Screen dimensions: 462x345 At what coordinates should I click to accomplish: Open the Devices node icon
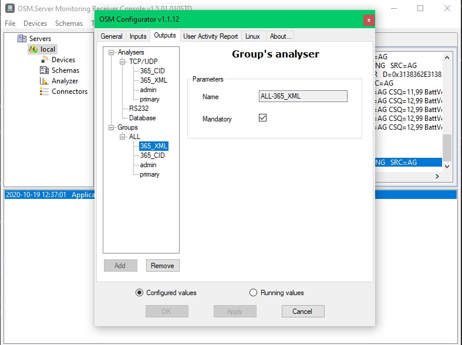[44, 60]
